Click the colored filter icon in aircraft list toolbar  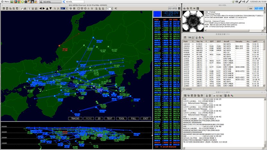pyautogui.click(x=203, y=37)
